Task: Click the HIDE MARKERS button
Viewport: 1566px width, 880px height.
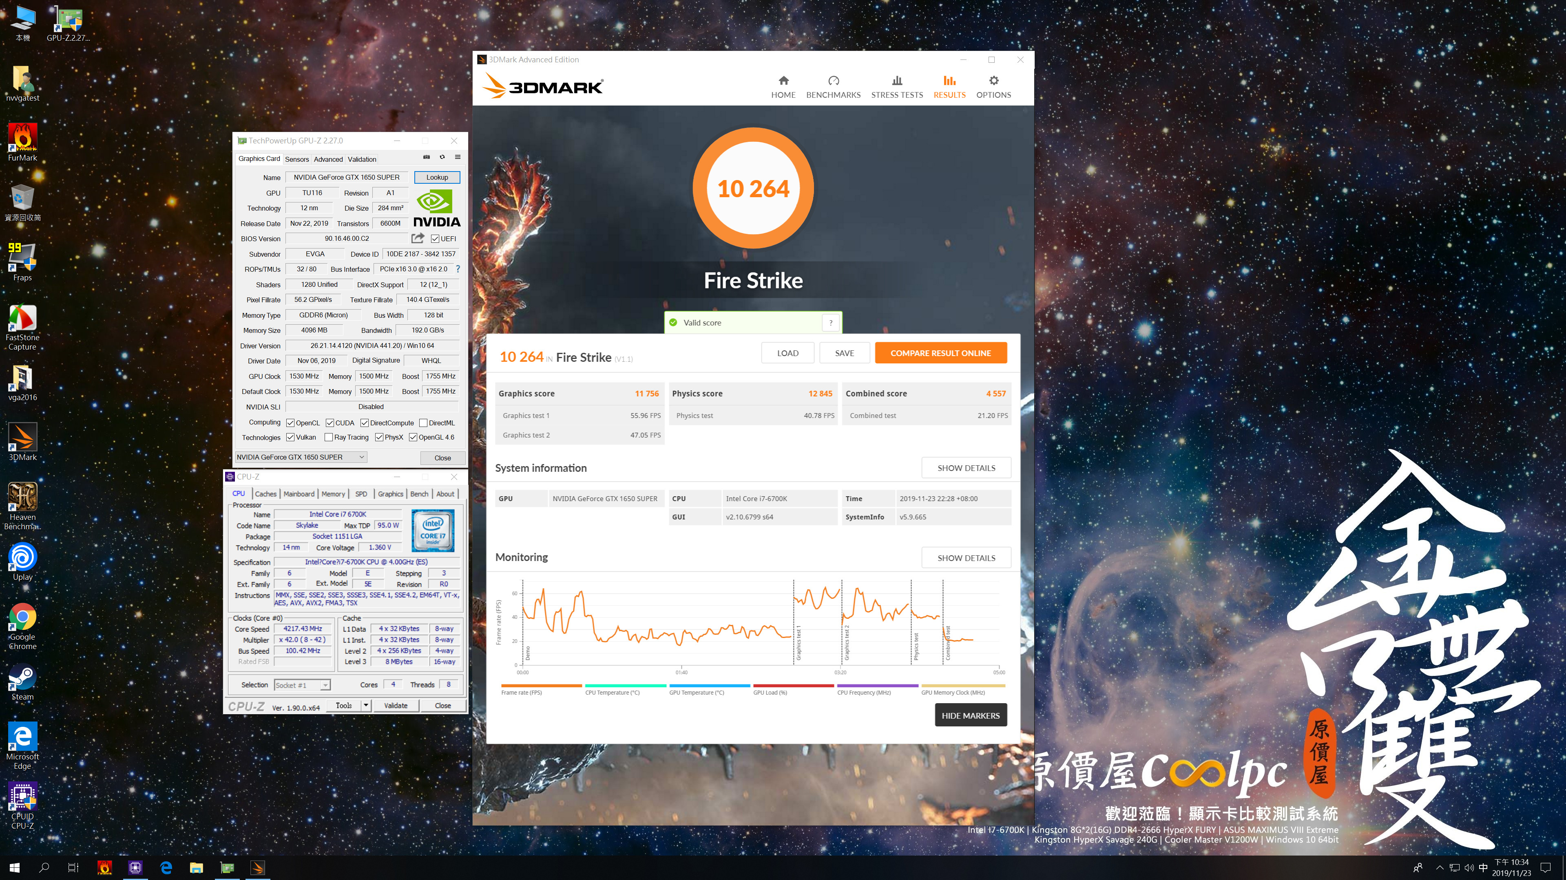Action: [970, 715]
